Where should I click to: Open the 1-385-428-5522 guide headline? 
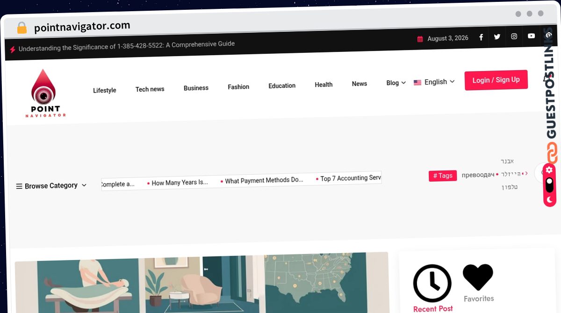tap(126, 46)
